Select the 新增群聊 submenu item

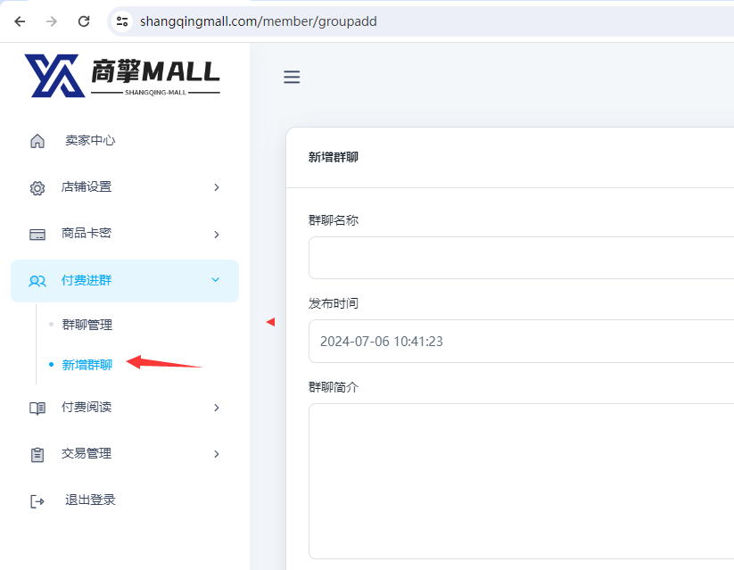point(87,365)
